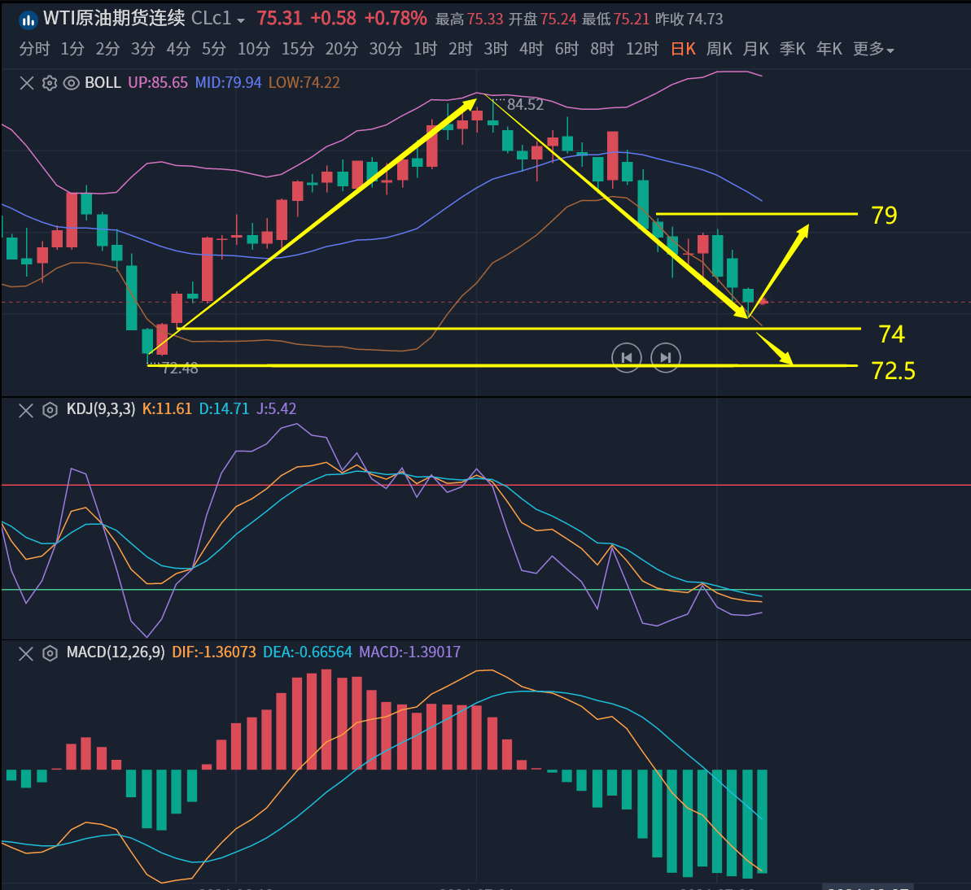Expand the 更多 timeframe dropdown
Viewport: 971px width, 890px height.
pyautogui.click(x=873, y=50)
